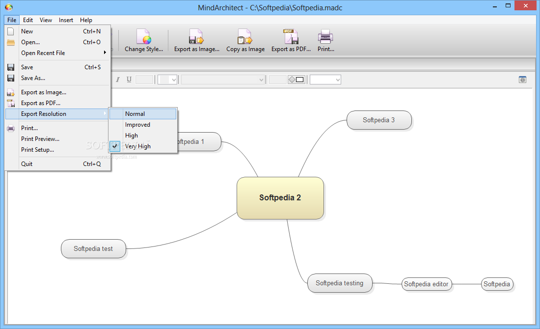Select the Softpedia 3 node
540x329 pixels.
(379, 120)
